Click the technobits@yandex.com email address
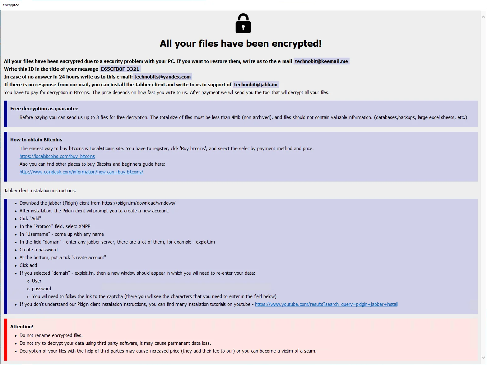This screenshot has width=487, height=365. 162,77
